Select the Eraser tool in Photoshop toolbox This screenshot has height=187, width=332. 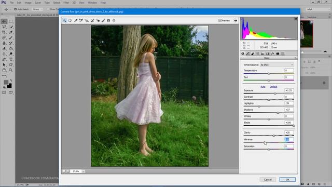pyautogui.click(x=4, y=48)
